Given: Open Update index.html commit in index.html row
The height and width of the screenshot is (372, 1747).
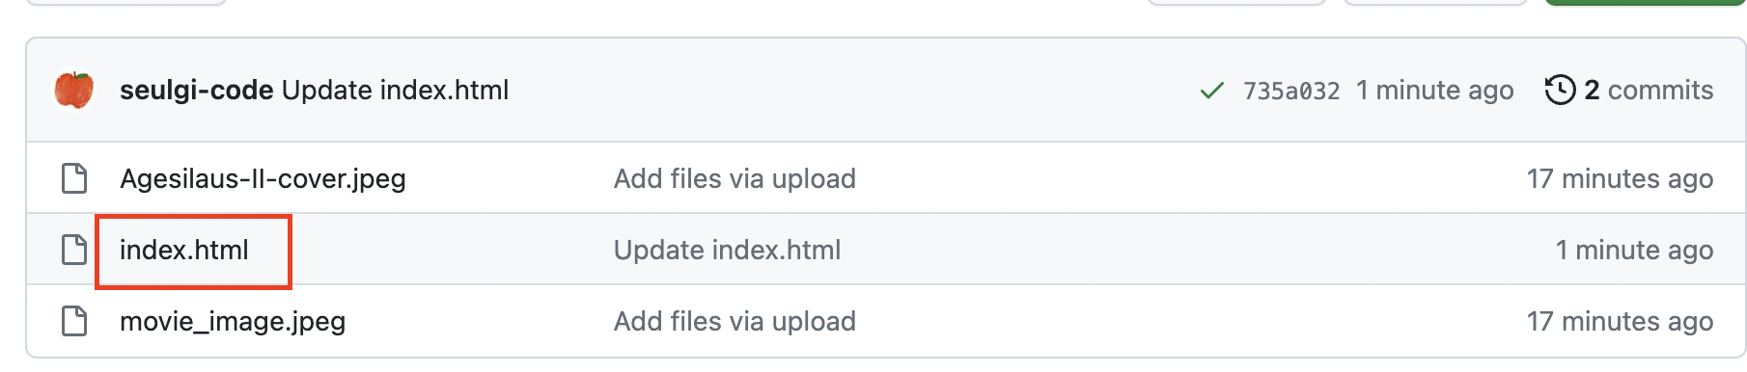Looking at the screenshot, I should [x=727, y=250].
